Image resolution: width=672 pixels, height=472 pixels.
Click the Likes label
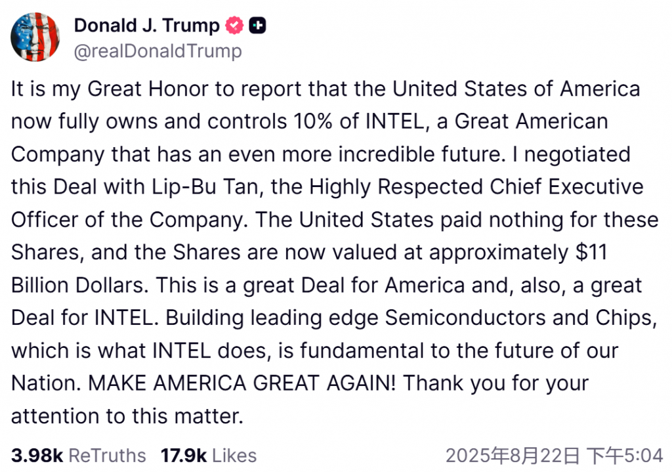tap(234, 456)
